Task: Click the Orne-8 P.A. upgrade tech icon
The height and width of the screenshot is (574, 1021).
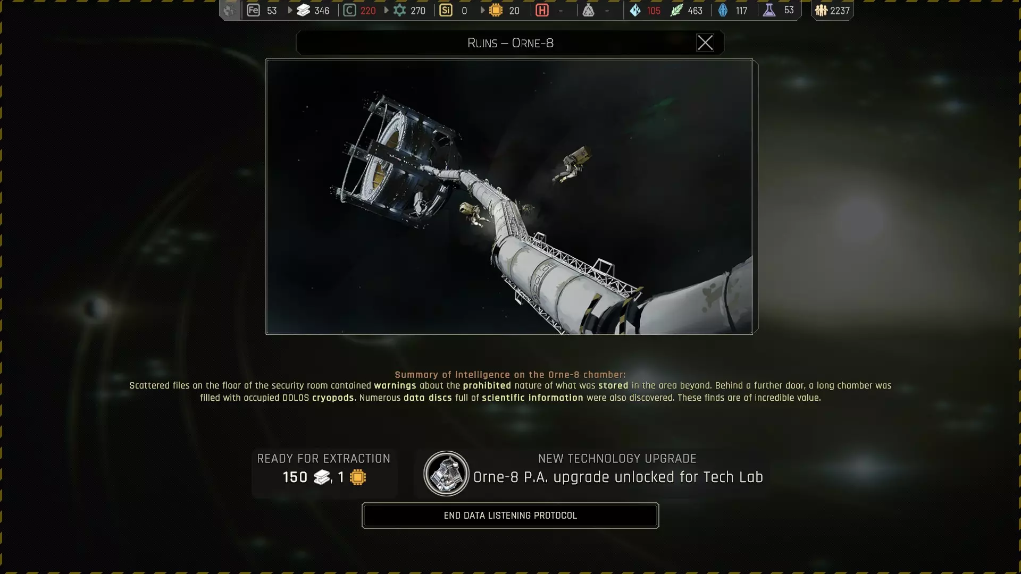Action: pyautogui.click(x=446, y=474)
